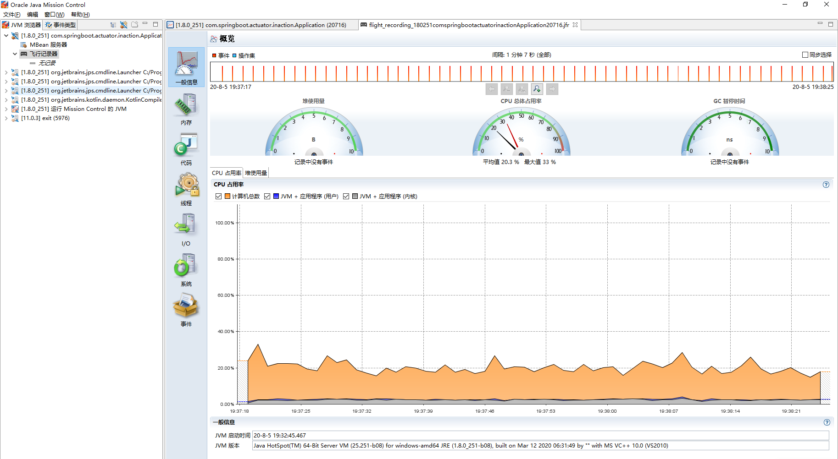Image resolution: width=838 pixels, height=459 pixels.
Task: Open the I/O tab group
Action: point(186,230)
